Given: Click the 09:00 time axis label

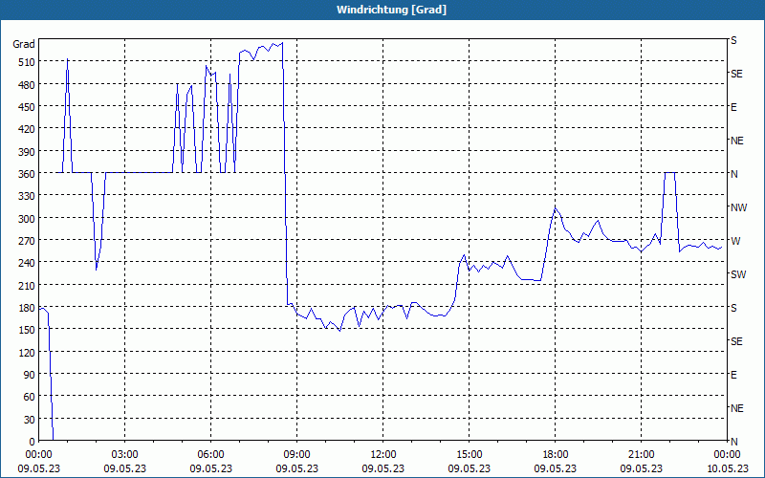Looking at the screenshot, I should click(x=296, y=455).
